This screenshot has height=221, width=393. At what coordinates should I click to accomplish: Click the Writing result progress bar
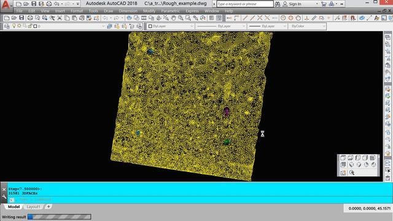pos(60,217)
